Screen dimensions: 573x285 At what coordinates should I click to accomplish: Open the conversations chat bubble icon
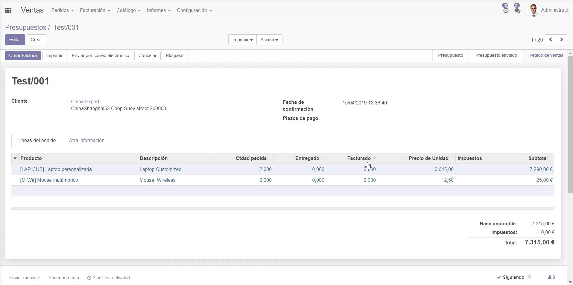[517, 10]
